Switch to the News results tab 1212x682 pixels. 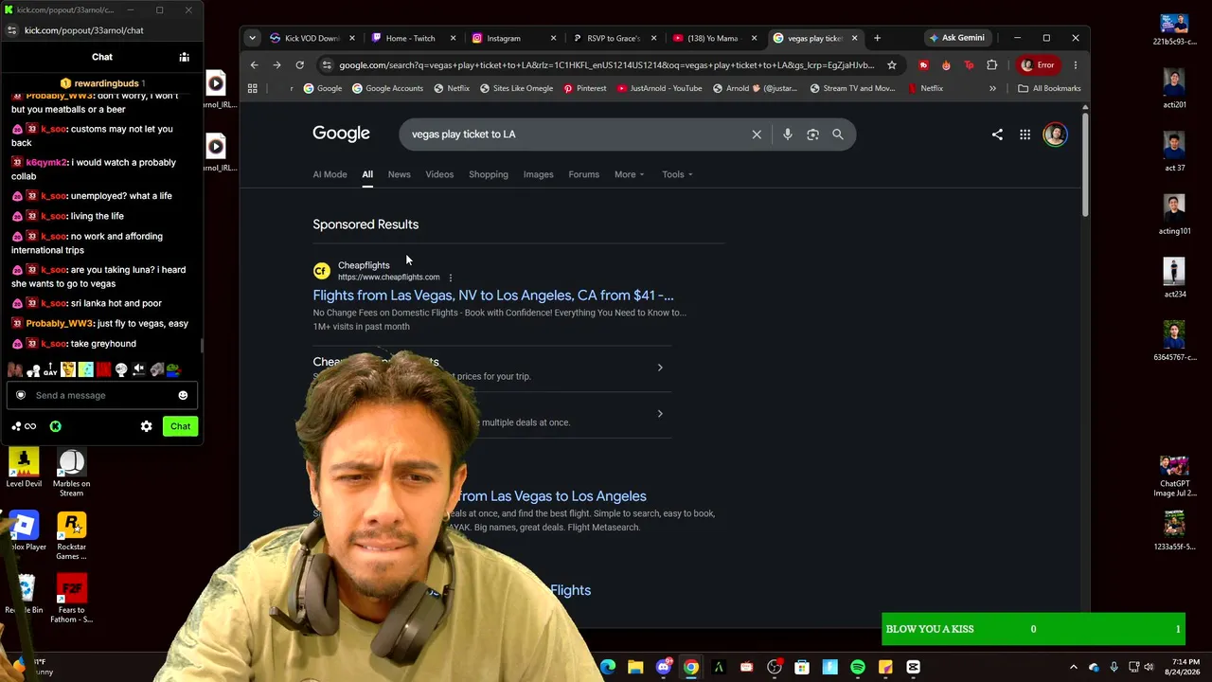click(399, 174)
